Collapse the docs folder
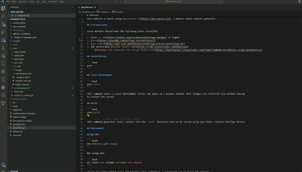 (x=11, y=48)
